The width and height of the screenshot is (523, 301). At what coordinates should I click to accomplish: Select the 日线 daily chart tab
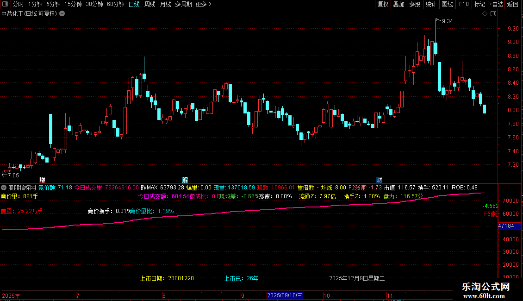click(134, 4)
